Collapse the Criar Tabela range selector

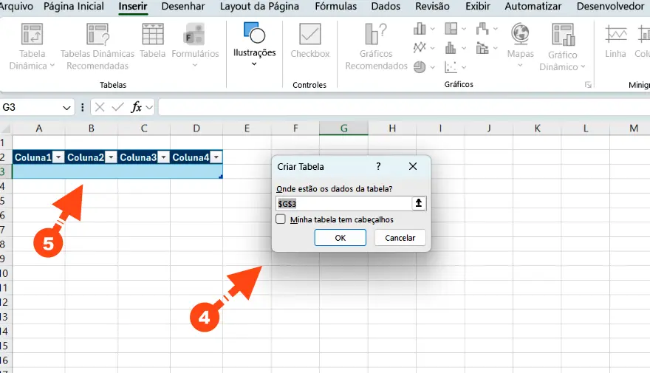pos(419,203)
